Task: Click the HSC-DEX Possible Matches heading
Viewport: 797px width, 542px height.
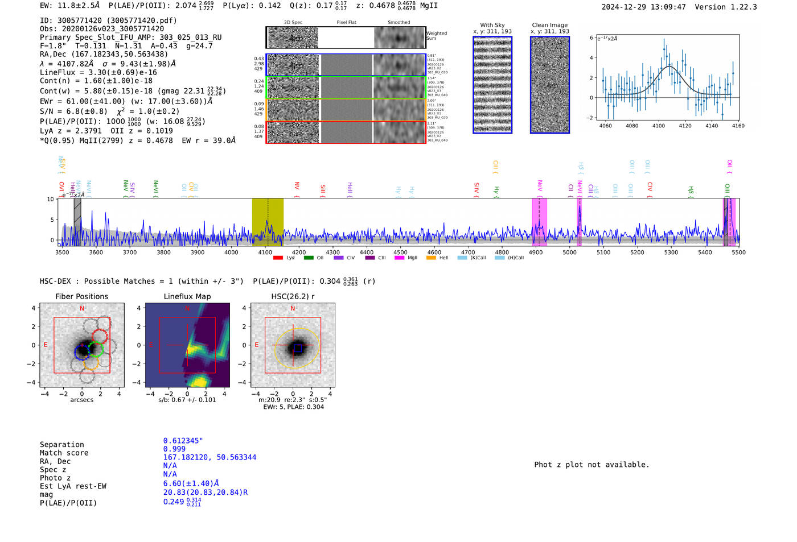Action: click(142, 282)
